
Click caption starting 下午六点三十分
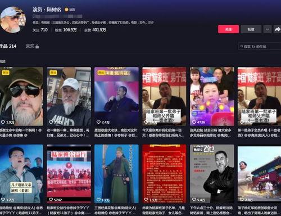211,210
